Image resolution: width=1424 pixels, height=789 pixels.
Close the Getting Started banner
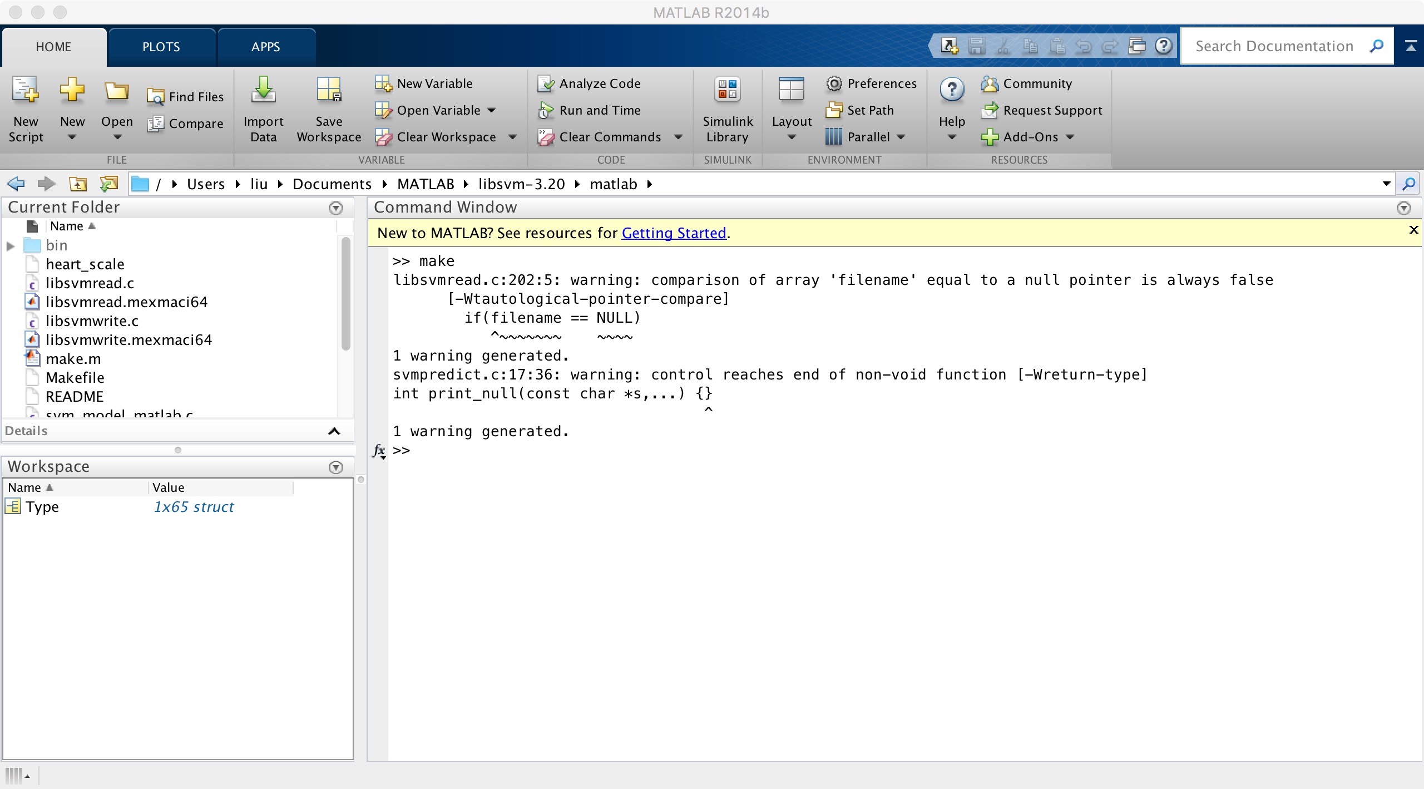click(1413, 230)
